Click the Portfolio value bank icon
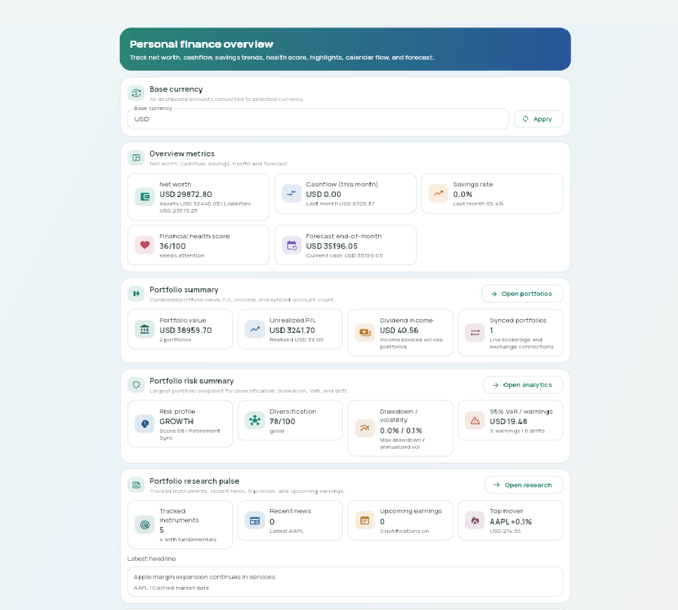This screenshot has width=678, height=610. tap(145, 330)
